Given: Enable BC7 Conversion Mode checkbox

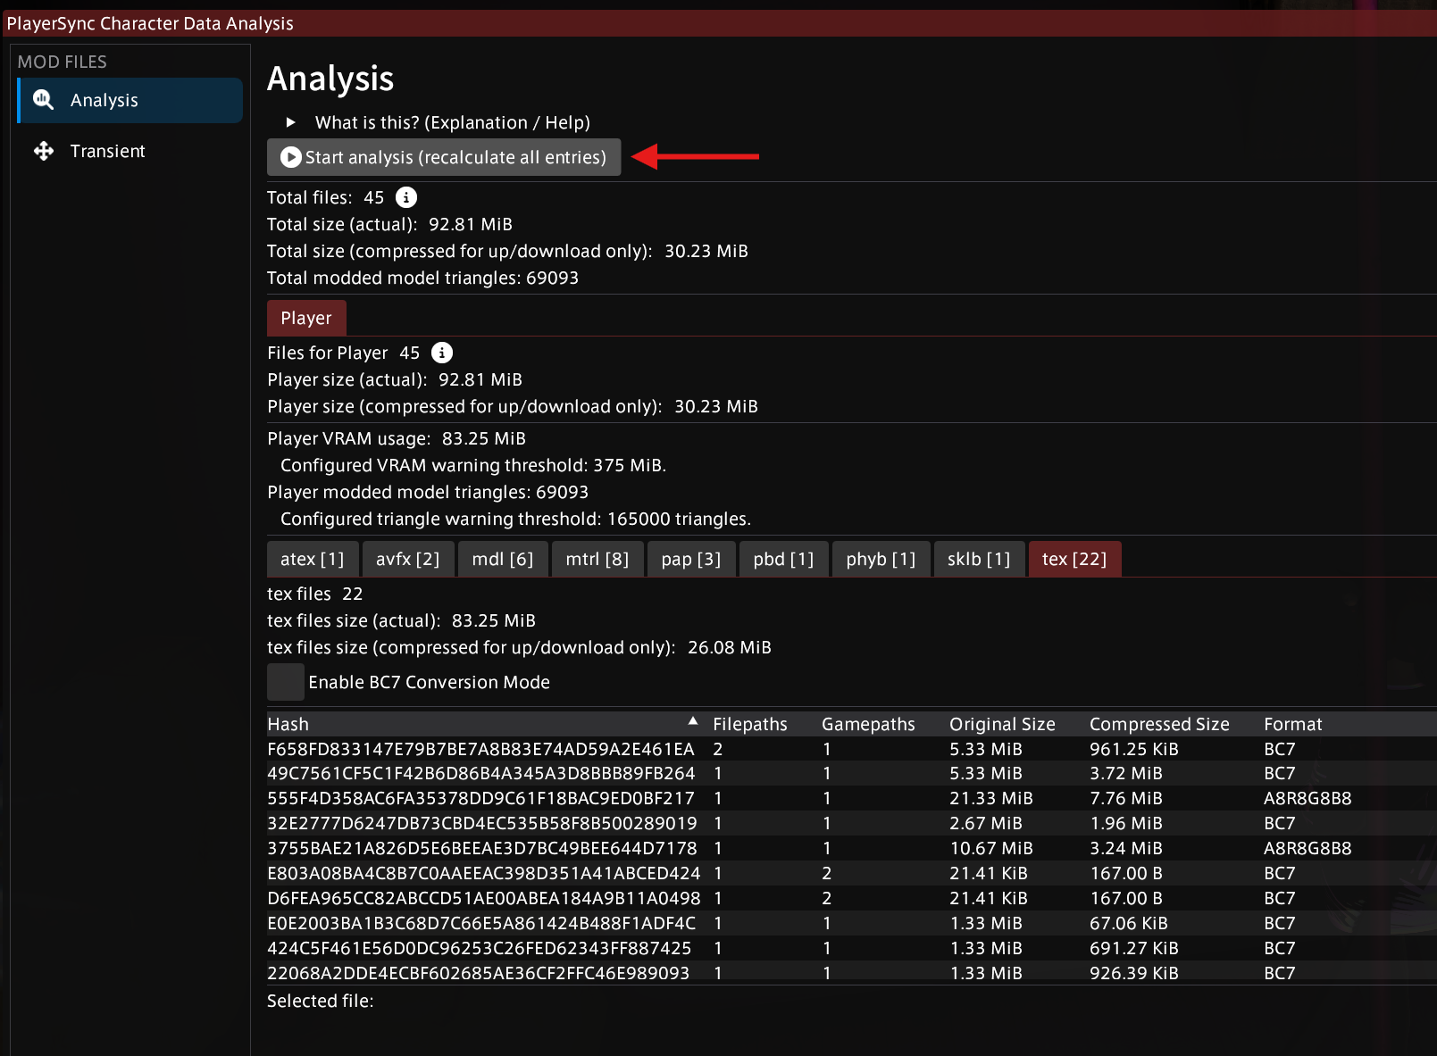Looking at the screenshot, I should pos(286,682).
